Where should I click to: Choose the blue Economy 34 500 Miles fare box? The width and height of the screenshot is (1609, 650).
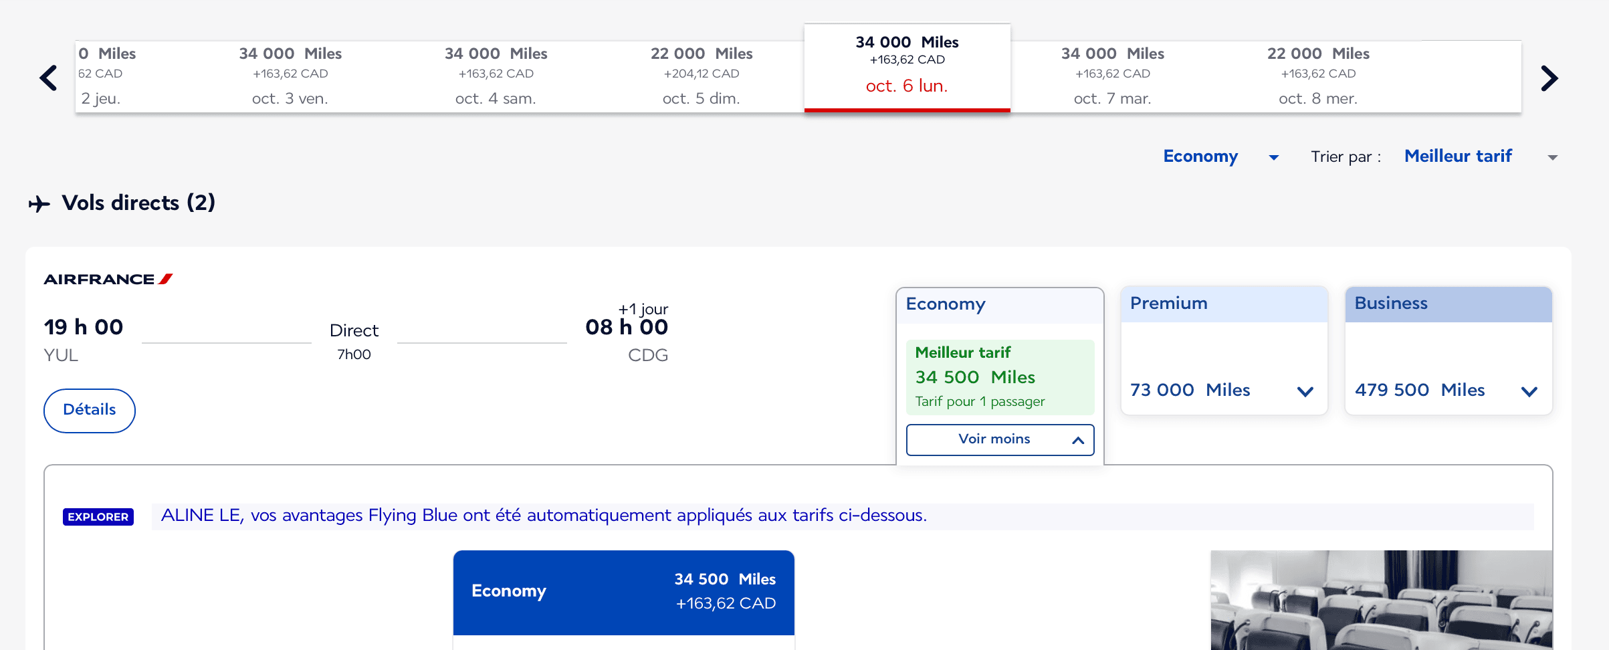(x=623, y=592)
